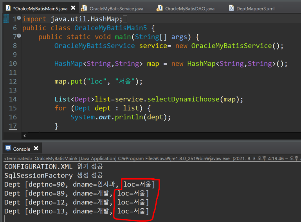Click the left scroll arrow of the editor
This screenshot has width=301, height=222.
pos(25,136)
